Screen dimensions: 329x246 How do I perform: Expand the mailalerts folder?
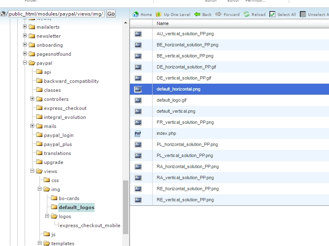tap(25, 27)
